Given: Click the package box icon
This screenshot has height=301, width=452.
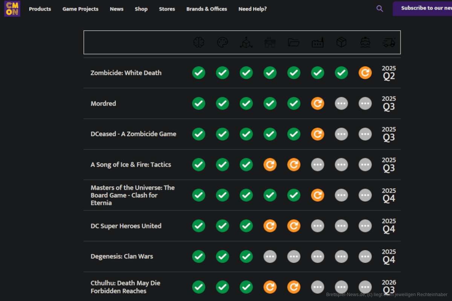Looking at the screenshot, I should 341,43.
